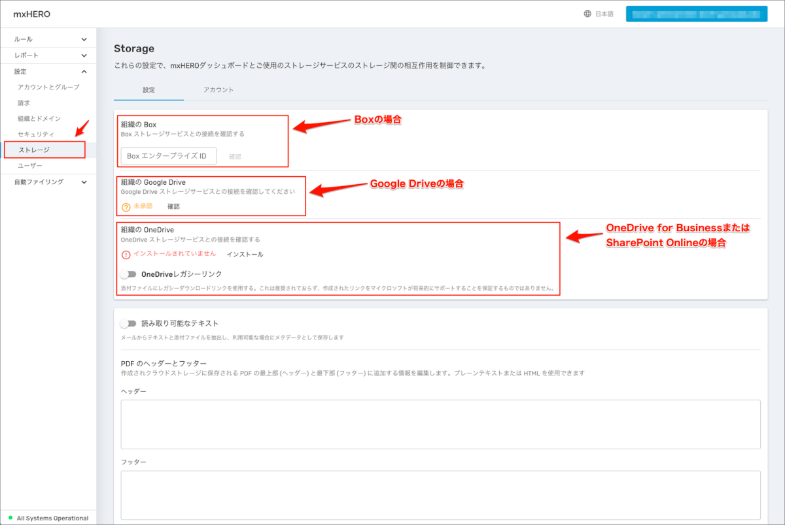Enable the 読み取り可能なテキスト switch

coord(128,323)
